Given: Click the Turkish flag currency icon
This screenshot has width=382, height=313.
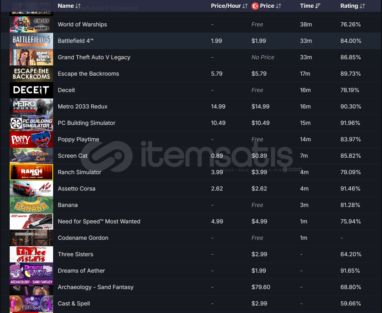Looking at the screenshot, I should [255, 6].
